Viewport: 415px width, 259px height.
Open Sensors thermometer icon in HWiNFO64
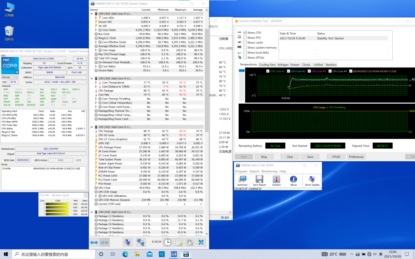click(276, 181)
